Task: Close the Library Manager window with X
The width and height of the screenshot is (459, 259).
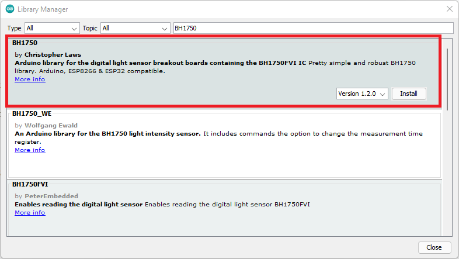Action: [x=449, y=9]
